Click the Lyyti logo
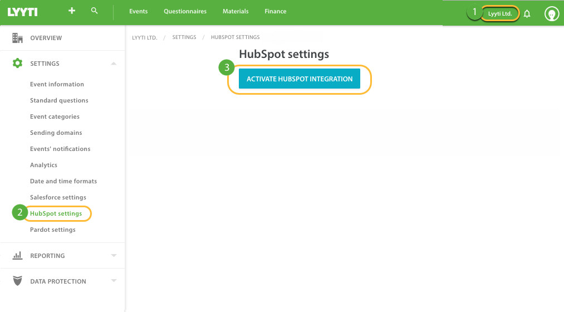Image resolution: width=564 pixels, height=312 pixels. point(23,12)
